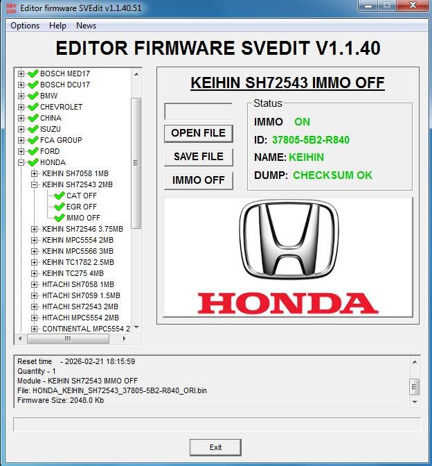Select KEIHIN MPC5554 2MB in tree

(78, 240)
